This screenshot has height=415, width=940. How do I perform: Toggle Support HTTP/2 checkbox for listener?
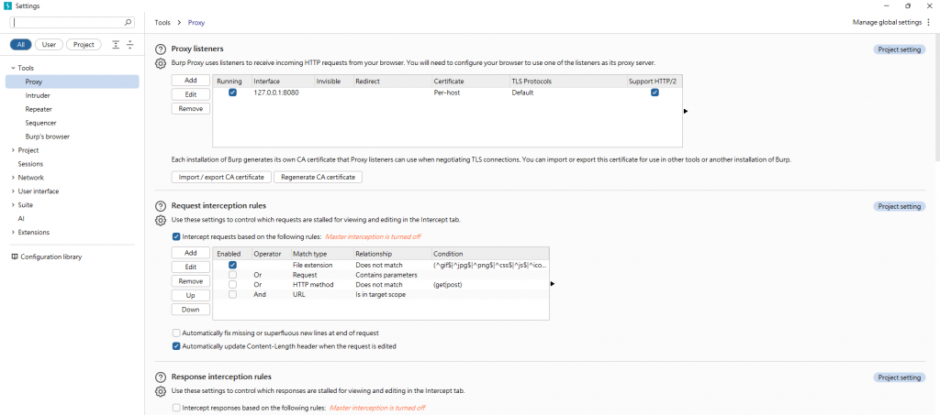[x=655, y=93]
